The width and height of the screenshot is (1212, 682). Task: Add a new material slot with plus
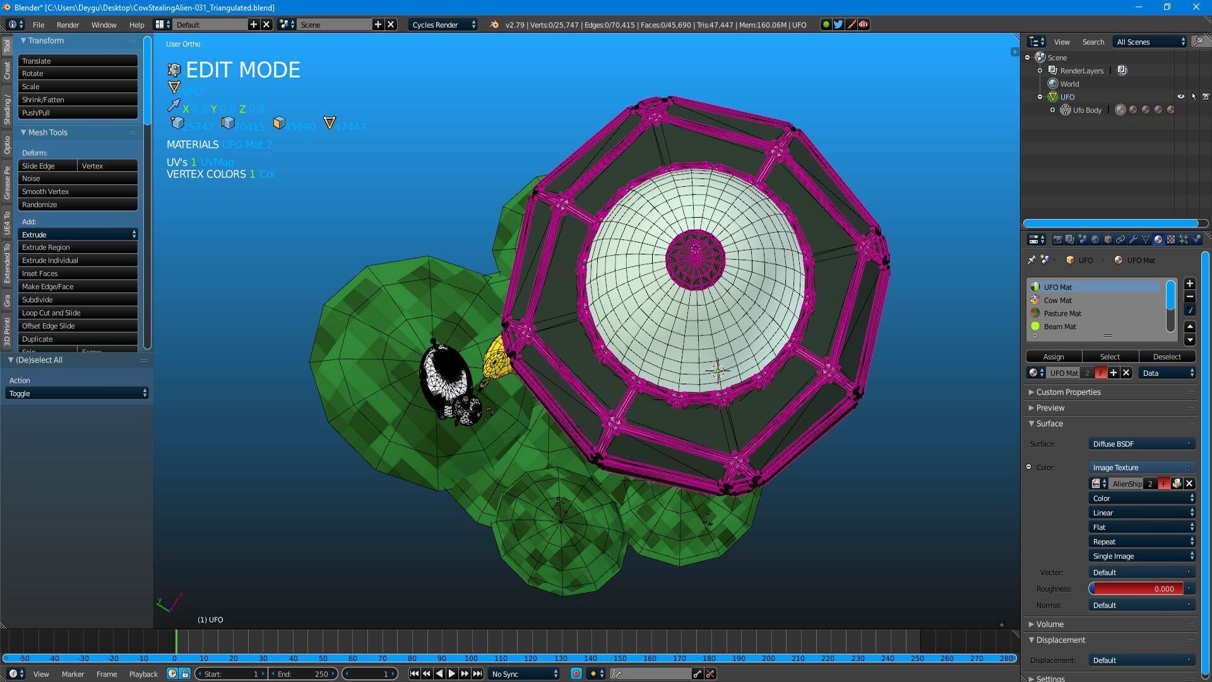click(1190, 284)
